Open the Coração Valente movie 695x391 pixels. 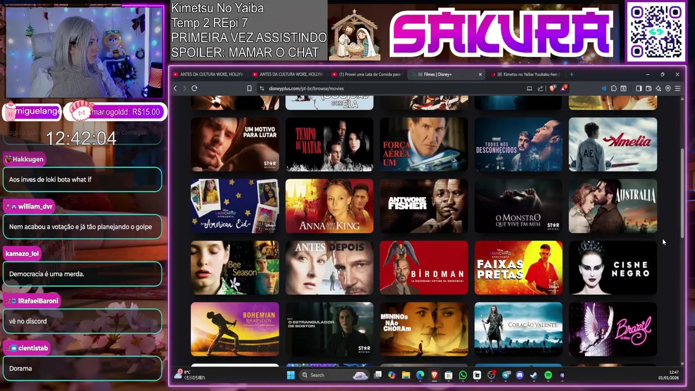[x=519, y=329]
